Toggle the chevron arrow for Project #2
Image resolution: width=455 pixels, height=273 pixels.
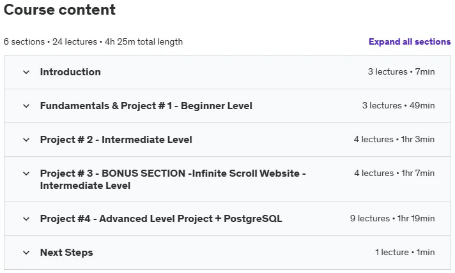tap(26, 140)
